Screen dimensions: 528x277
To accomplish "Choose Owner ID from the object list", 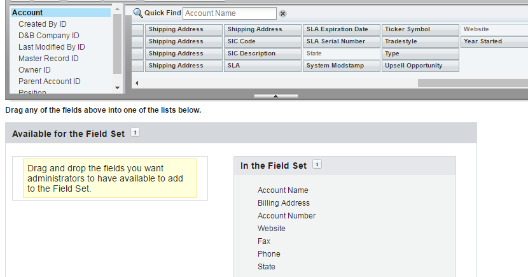I will click(x=34, y=70).
